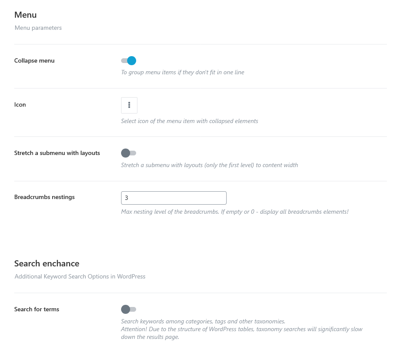405x351 pixels.
Task: Click the Search for terms label
Action: pyautogui.click(x=37, y=309)
